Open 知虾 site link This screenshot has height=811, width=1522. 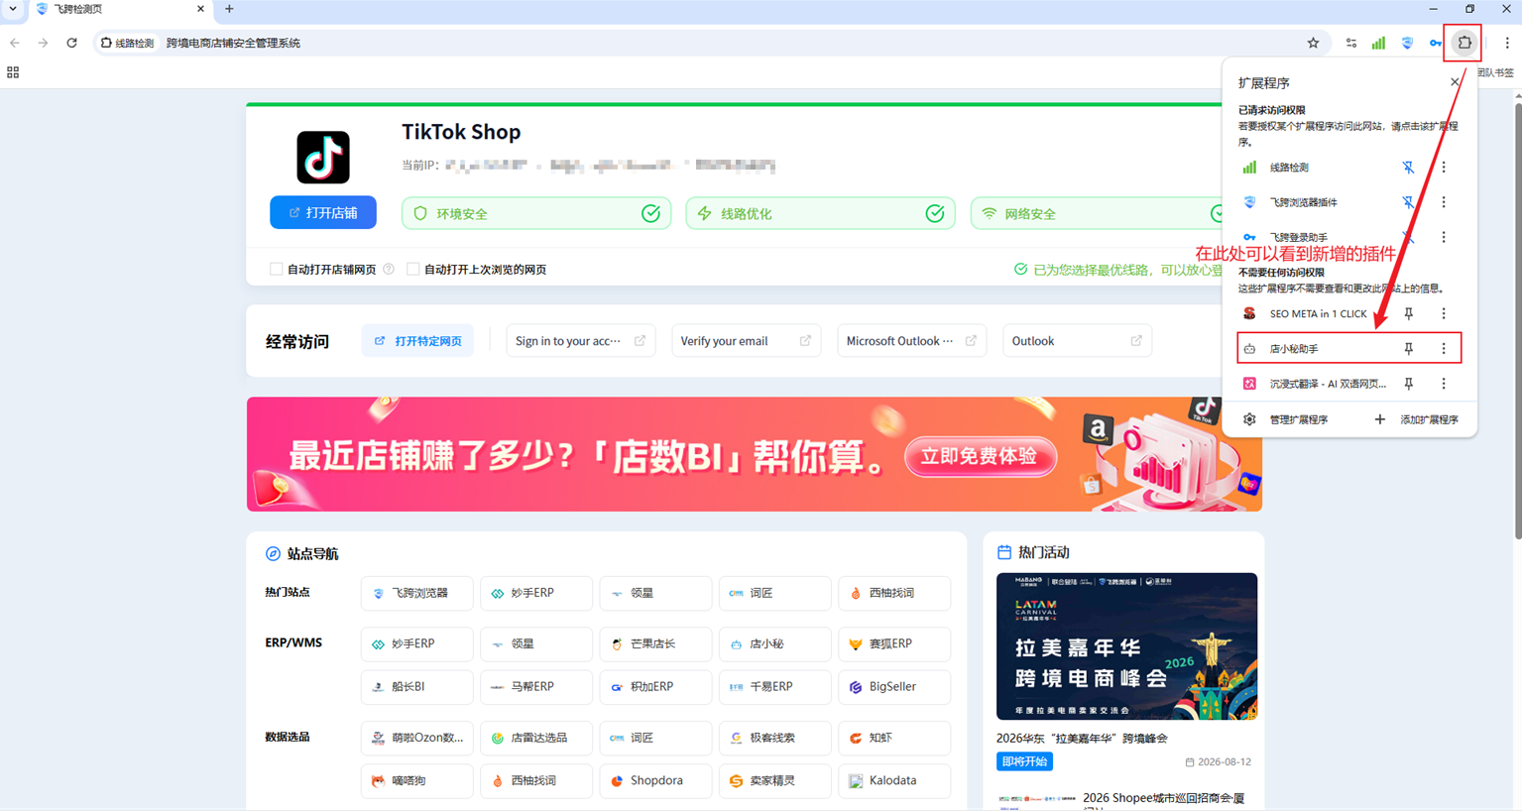click(x=894, y=738)
